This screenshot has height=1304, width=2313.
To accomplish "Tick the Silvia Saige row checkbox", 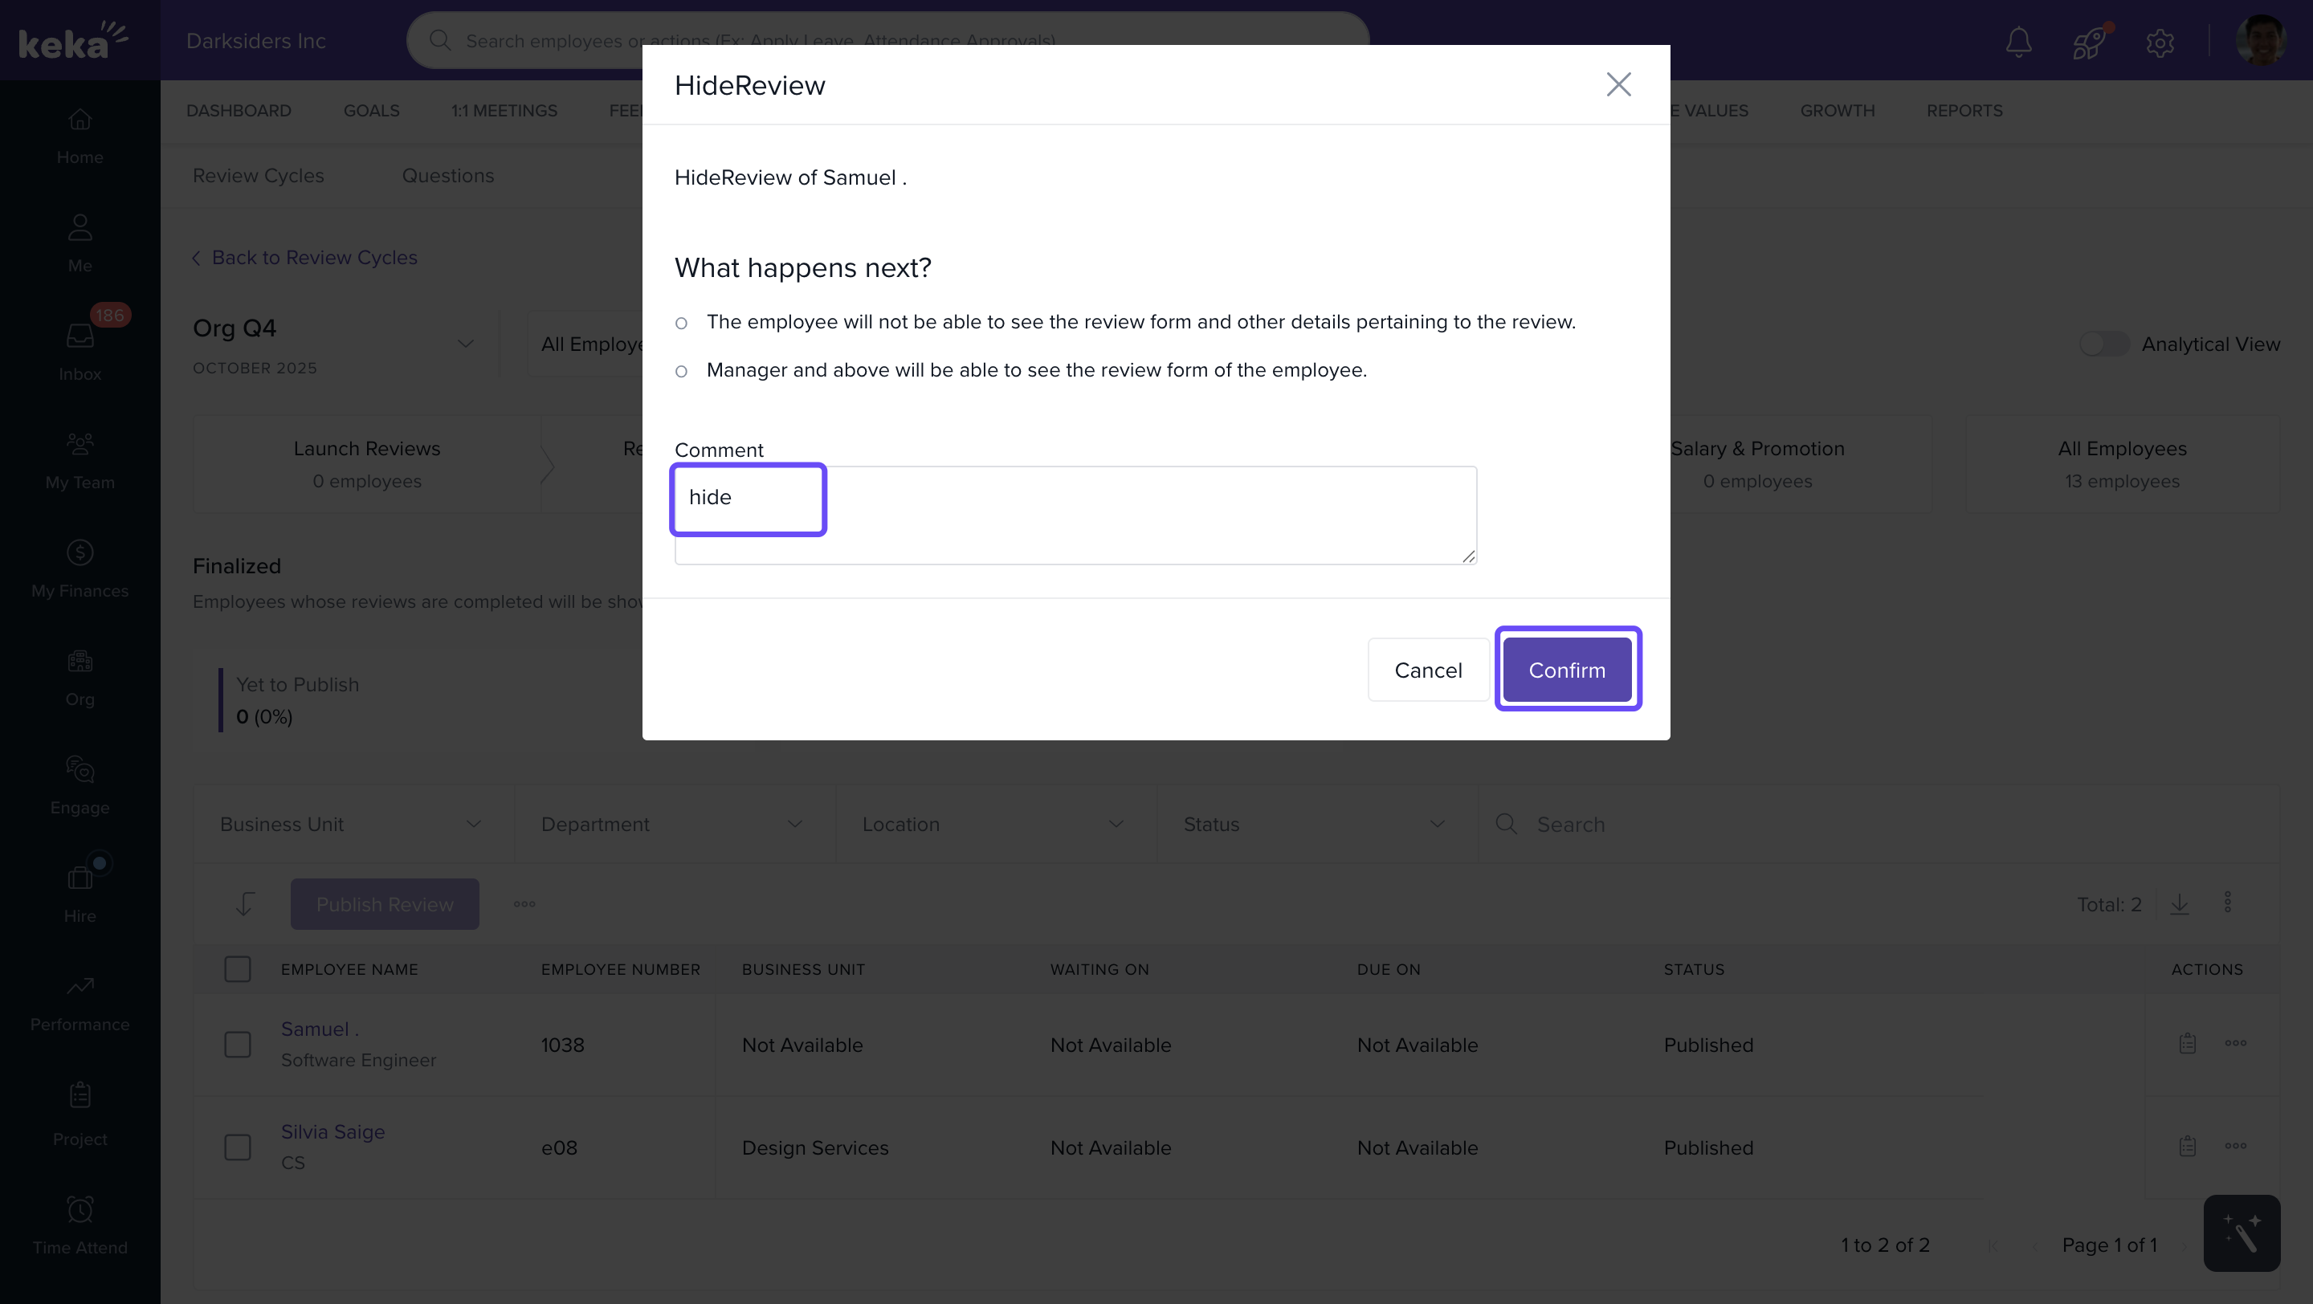I will (237, 1147).
